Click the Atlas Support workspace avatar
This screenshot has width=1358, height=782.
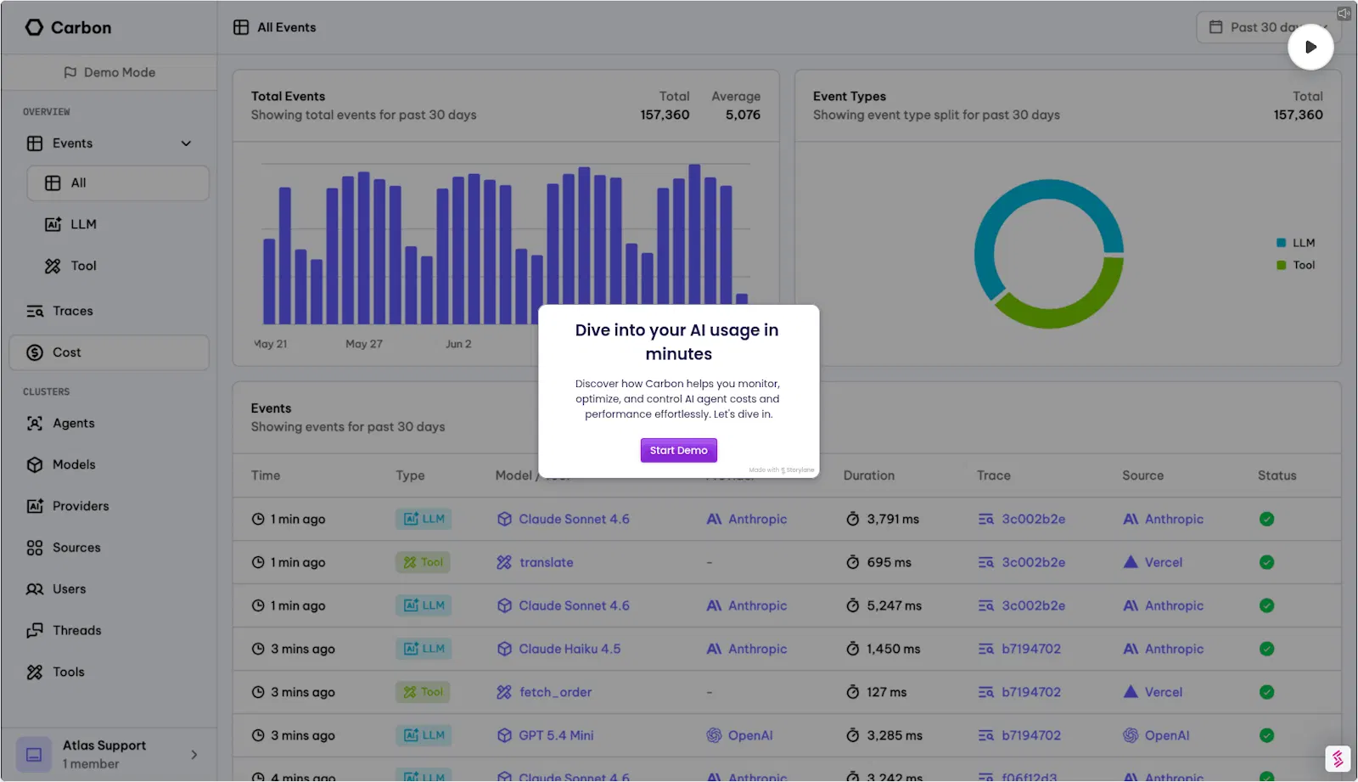34,755
